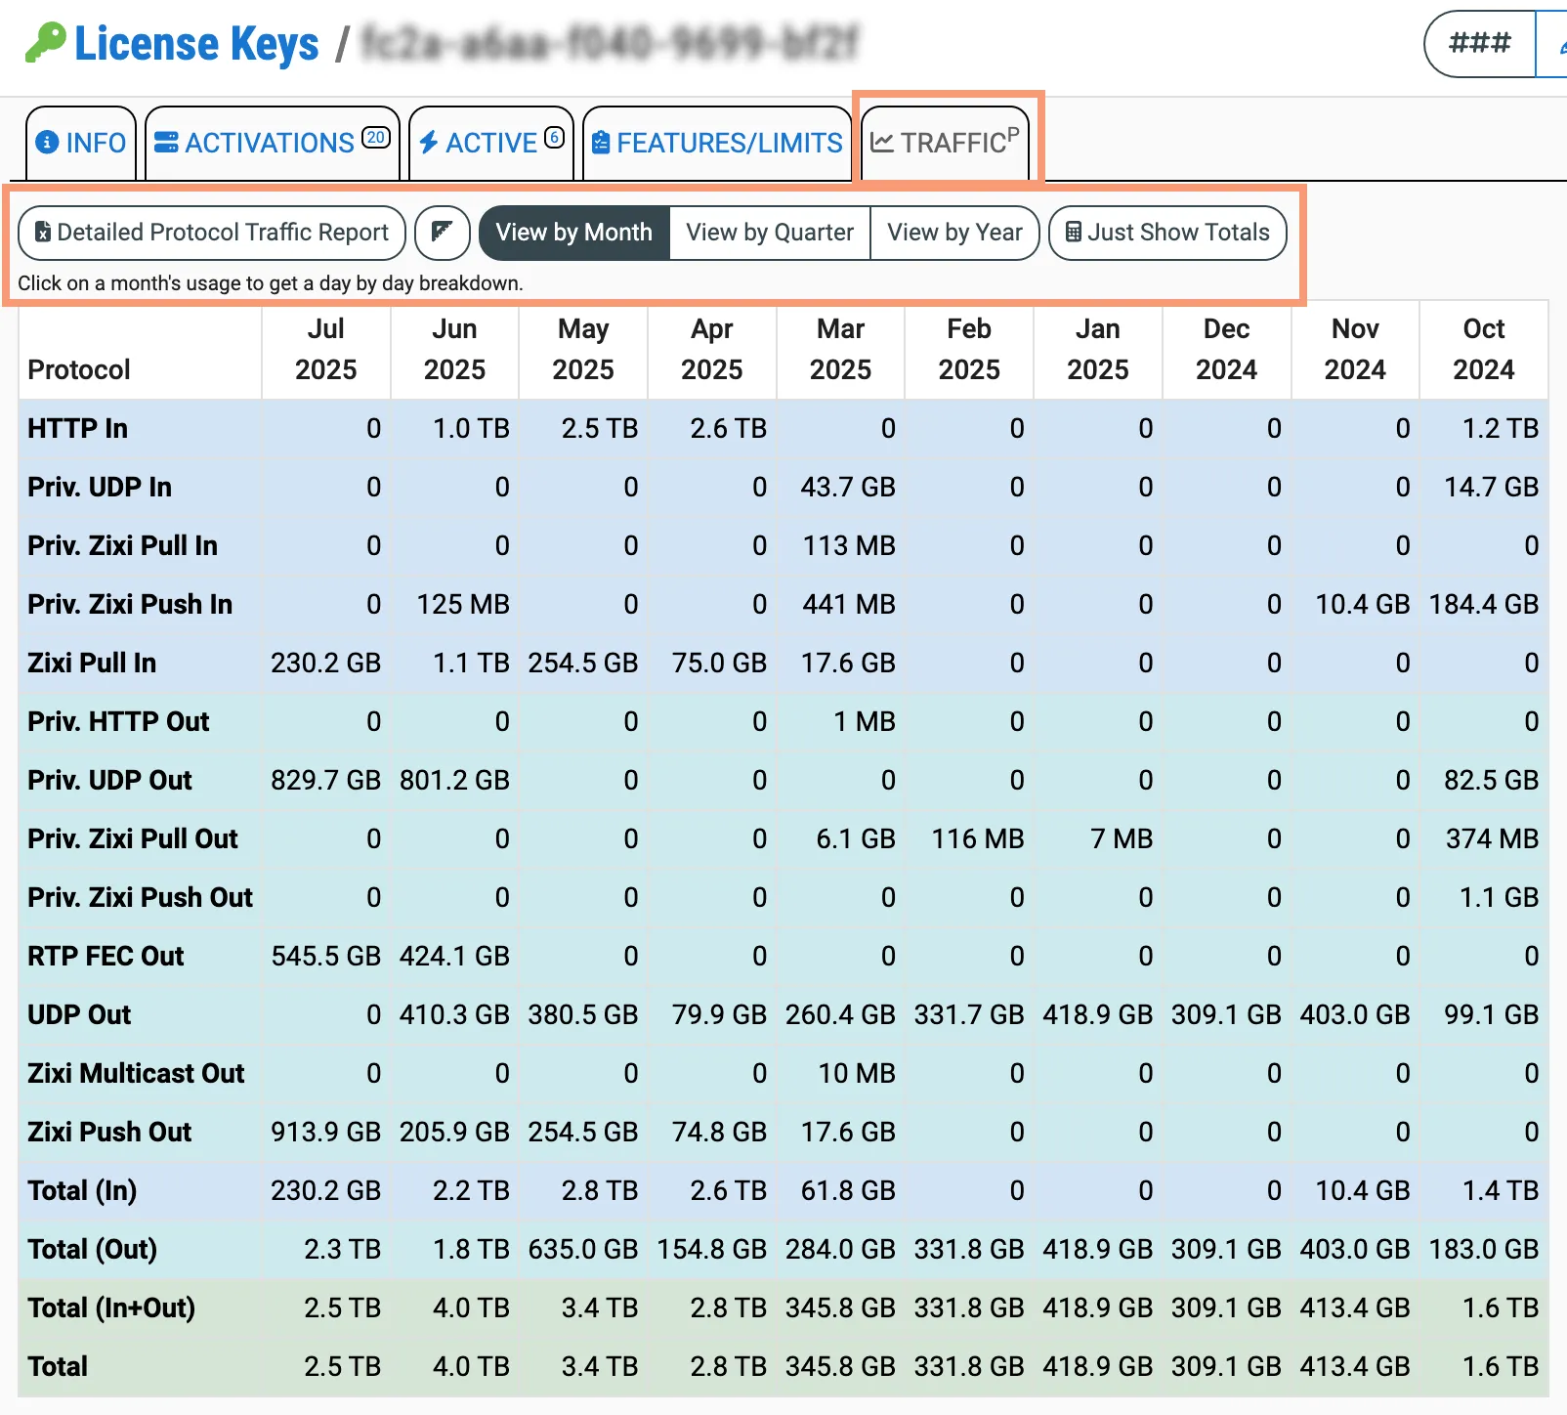Click the calculator icon in Just Show Totals
Screen dimensions: 1567x1415
click(1073, 233)
